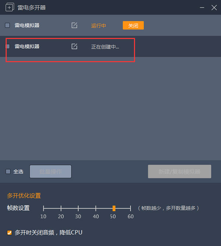Set frame rate slider to tick 40
The image size is (221, 246).
[96, 208]
